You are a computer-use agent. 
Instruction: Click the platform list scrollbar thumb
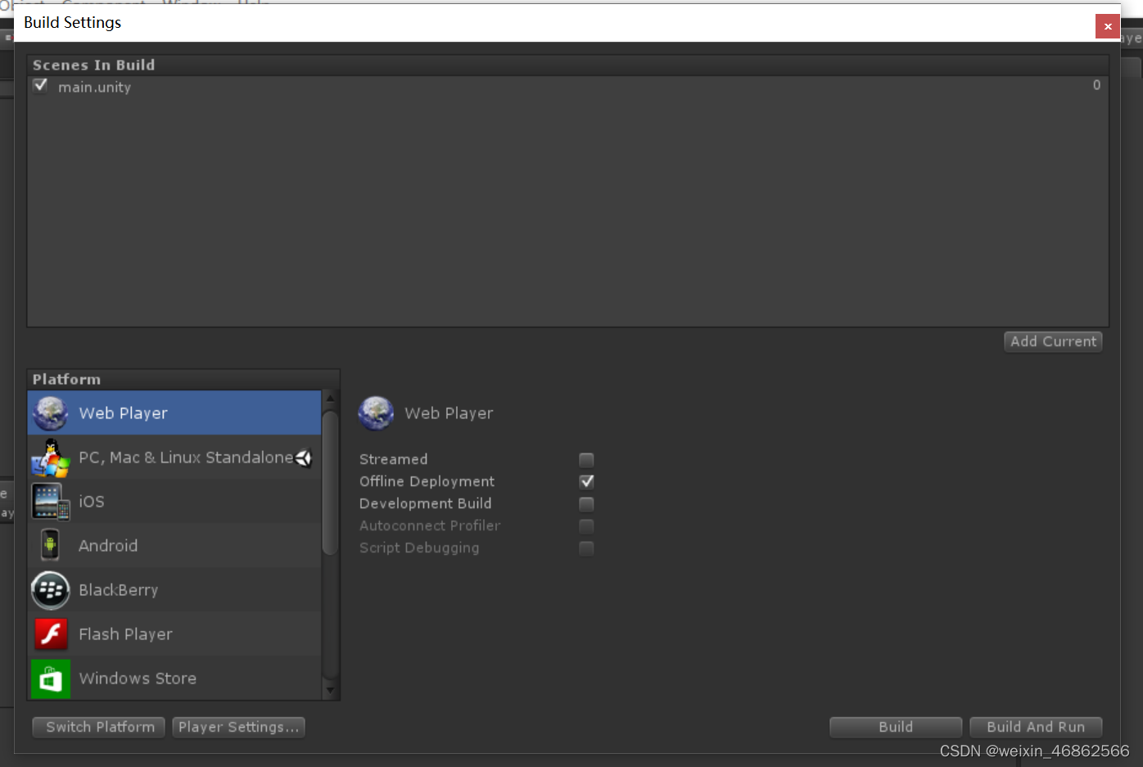click(x=330, y=482)
